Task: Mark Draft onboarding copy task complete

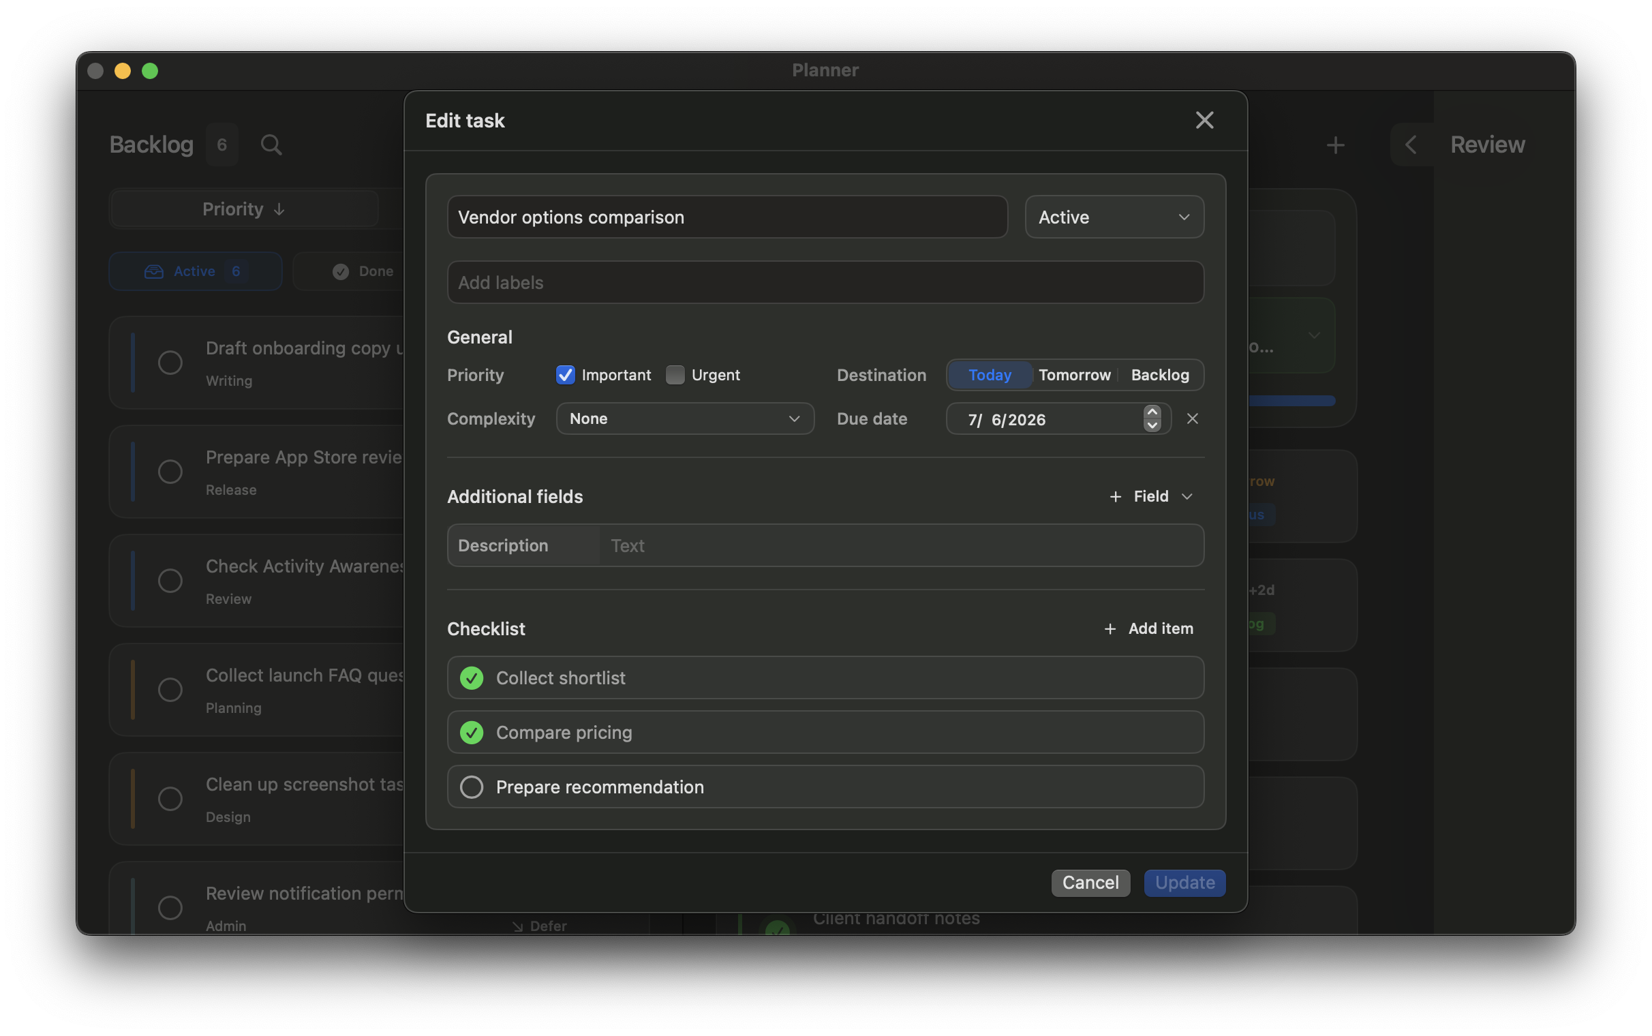Action: [x=170, y=363]
